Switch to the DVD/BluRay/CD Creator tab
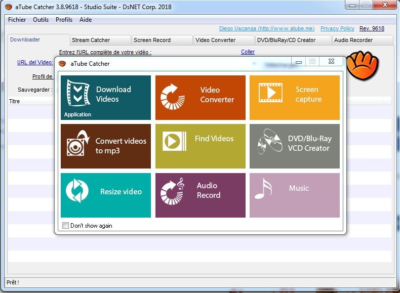Image resolution: width=400 pixels, height=293 pixels. click(293, 40)
